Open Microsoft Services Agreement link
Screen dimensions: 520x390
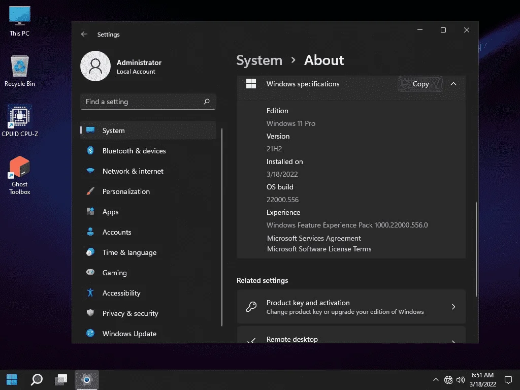[314, 238]
